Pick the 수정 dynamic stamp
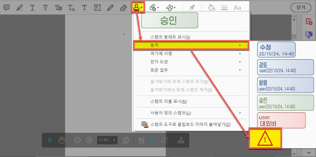Image resolution: width=316 pixels, height=157 pixels. [276, 50]
